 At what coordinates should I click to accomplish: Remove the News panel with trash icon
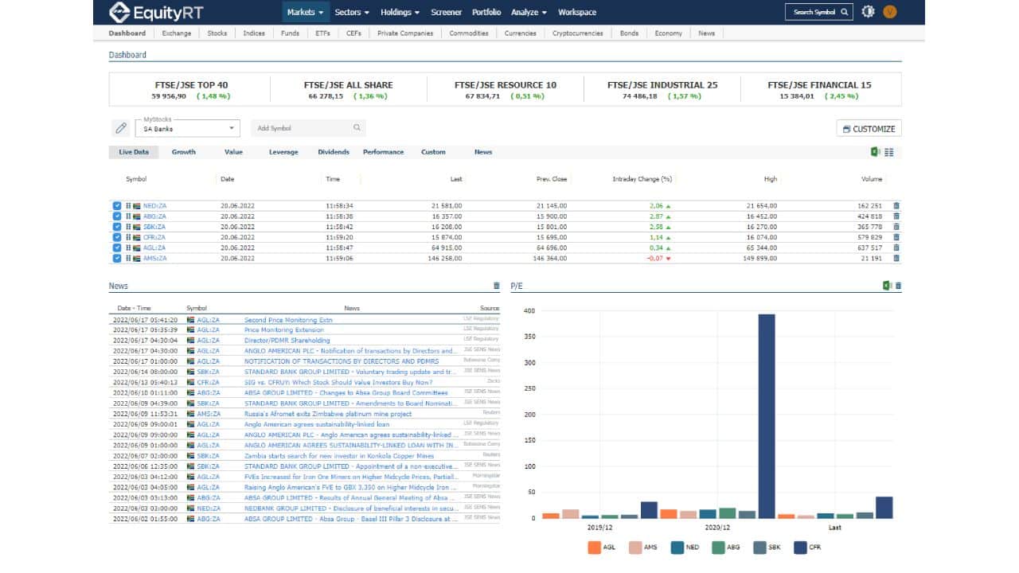(x=497, y=286)
